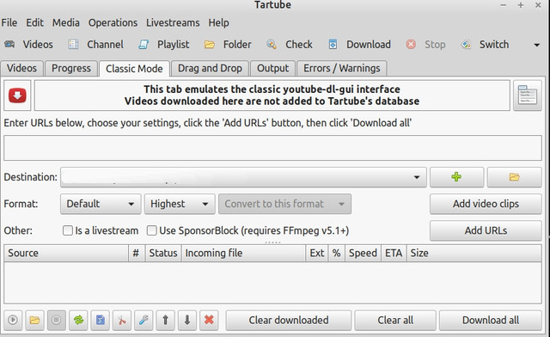The height and width of the screenshot is (337, 550).
Task: Click the red download arrow icon
Action: (x=17, y=95)
